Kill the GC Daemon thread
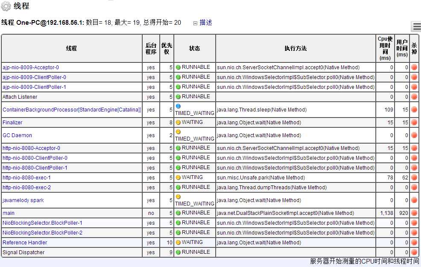 [414, 135]
